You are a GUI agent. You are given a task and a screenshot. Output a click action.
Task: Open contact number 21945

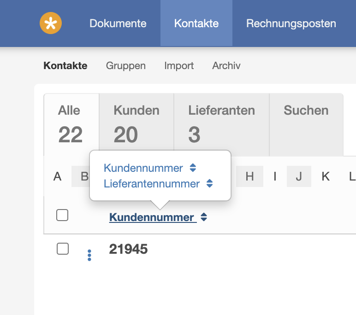pos(129,249)
